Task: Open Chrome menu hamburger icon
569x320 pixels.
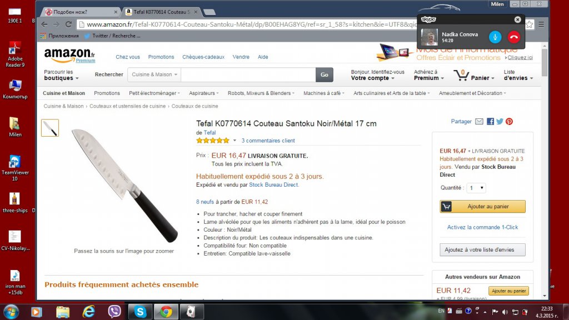Action: pos(541,24)
